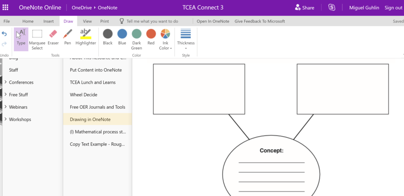This screenshot has width=404, height=196.
Task: Open the Staff section
Action: point(13,70)
